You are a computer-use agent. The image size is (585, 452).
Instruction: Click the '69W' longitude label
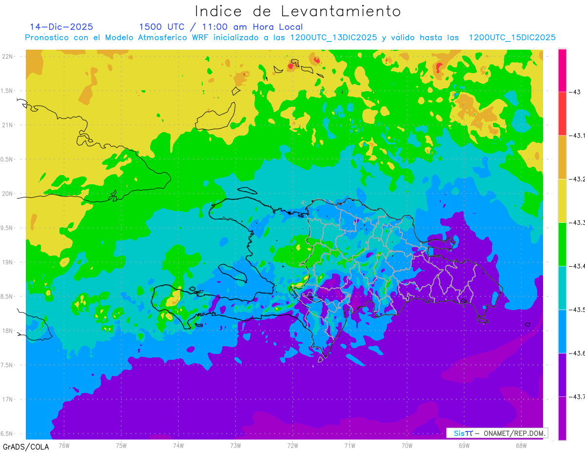tap(464, 445)
